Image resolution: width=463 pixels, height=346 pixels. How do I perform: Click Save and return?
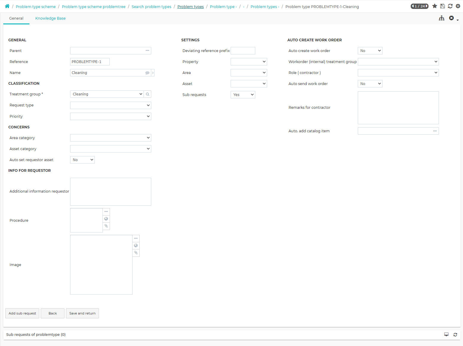click(x=82, y=313)
